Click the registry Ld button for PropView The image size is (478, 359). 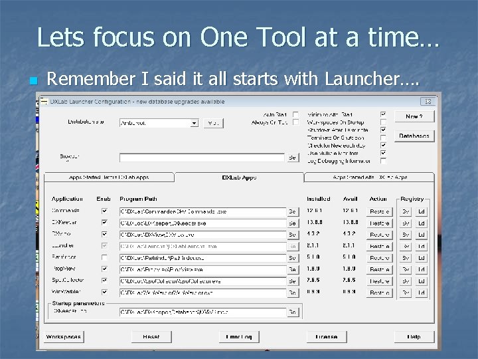coord(422,269)
